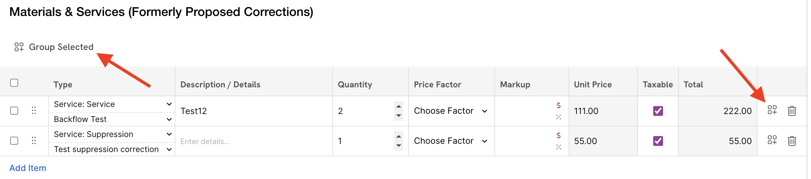Open Choose Factor dropdown on the Suppression row

(x=451, y=141)
